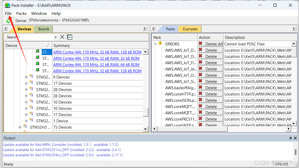Delete the AWS.AWS_IoT_O... pack
The image size is (299, 168).
[211, 75]
